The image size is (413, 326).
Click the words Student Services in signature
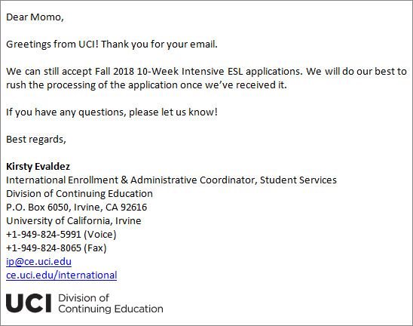tap(298, 180)
